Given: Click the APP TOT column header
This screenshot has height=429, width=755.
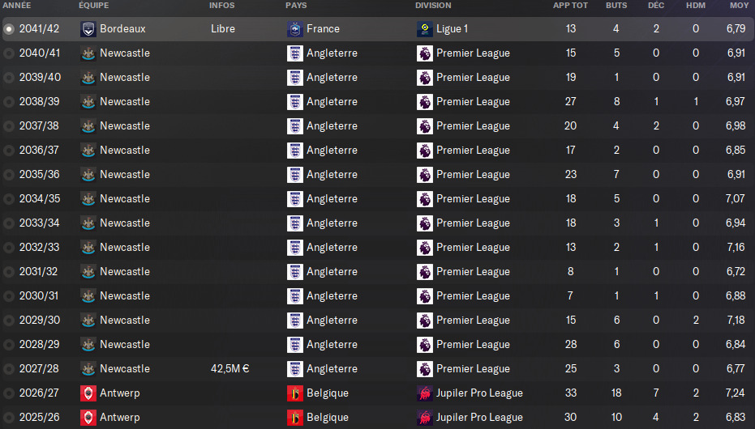Looking at the screenshot, I should (x=570, y=6).
